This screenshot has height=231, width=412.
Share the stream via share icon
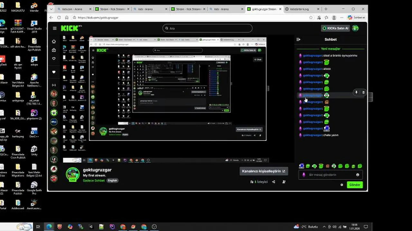click(274, 182)
